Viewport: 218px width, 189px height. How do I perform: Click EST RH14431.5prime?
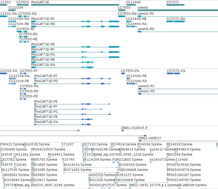coord(49,157)
